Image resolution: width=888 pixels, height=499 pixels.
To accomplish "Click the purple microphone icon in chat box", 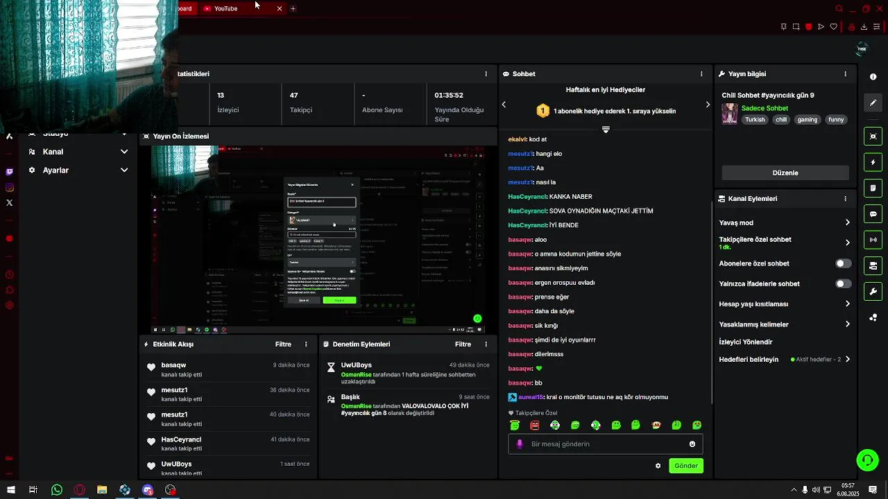I will 520,444.
